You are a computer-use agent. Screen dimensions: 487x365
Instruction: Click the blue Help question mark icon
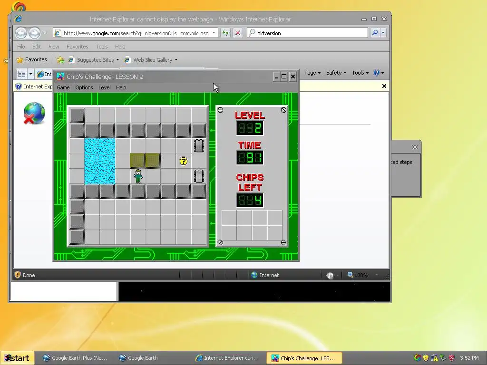pos(377,73)
